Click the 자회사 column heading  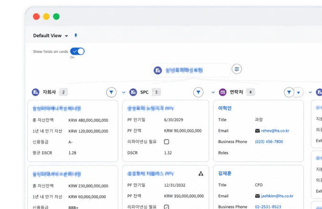click(49, 92)
